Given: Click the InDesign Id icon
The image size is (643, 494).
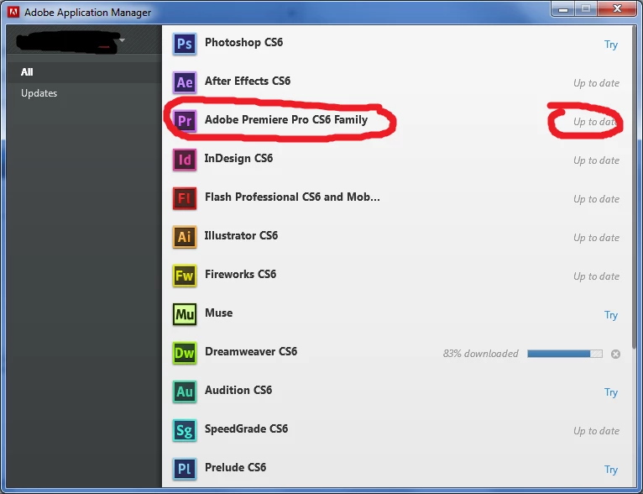Looking at the screenshot, I should pyautogui.click(x=185, y=160).
